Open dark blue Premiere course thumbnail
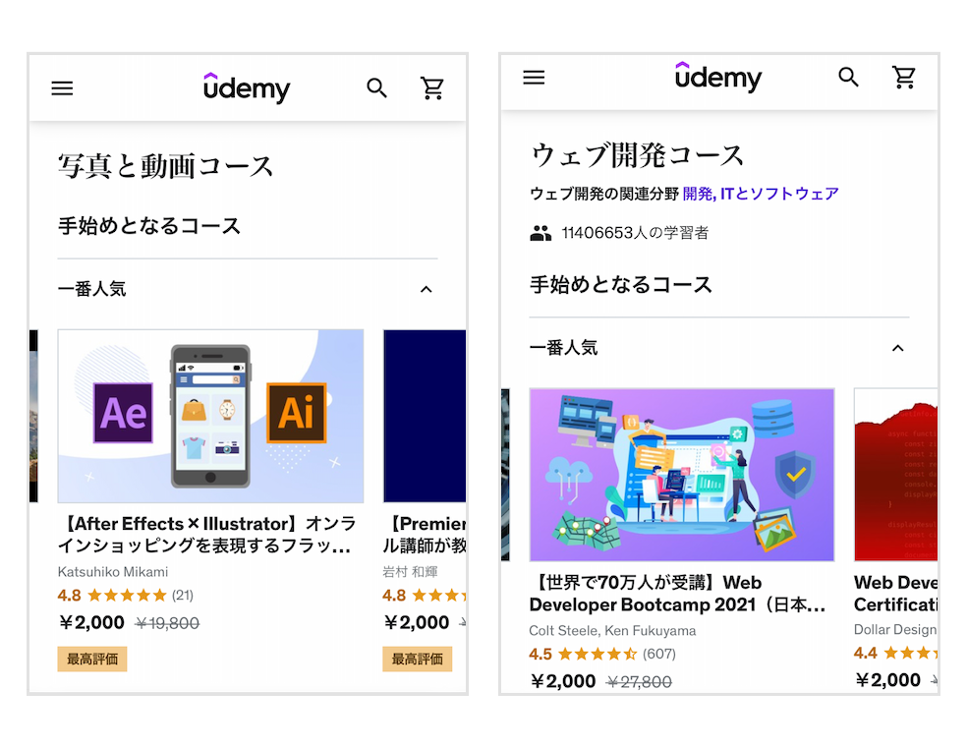The image size is (967, 747). click(425, 416)
